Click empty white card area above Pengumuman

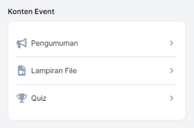coord(97,29)
